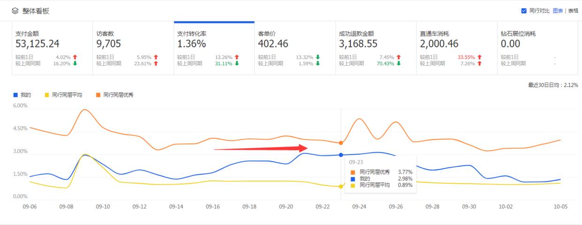Click the 10-05 x-axis date label
Viewport: 582px width, 225px height.
coord(560,206)
